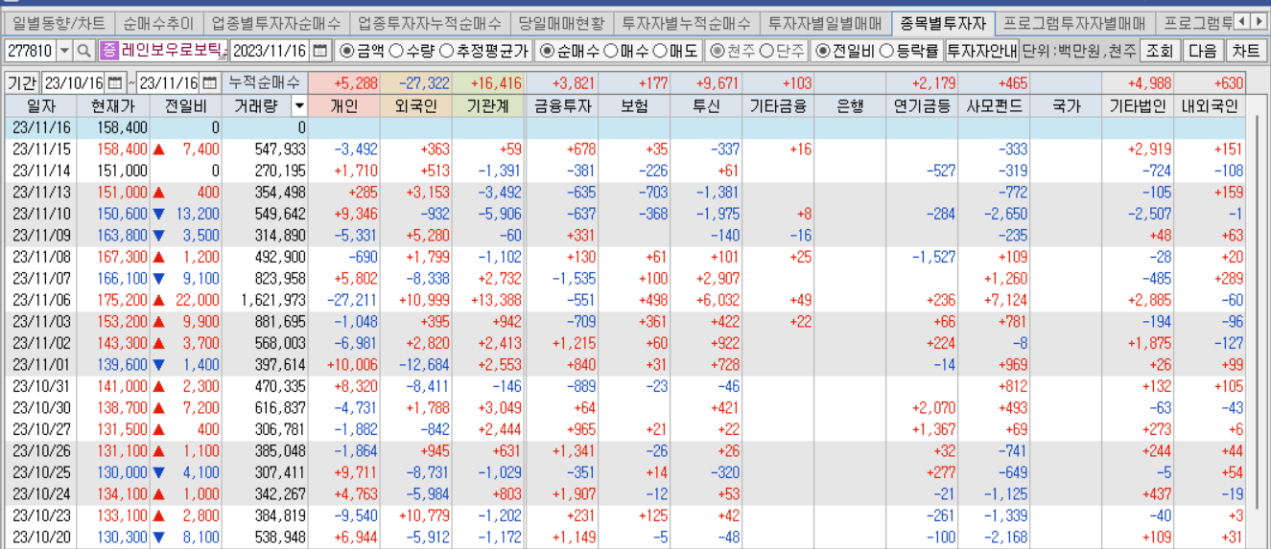Click the 은행 column header
Screen dimensions: 1271x549
[x=850, y=106]
